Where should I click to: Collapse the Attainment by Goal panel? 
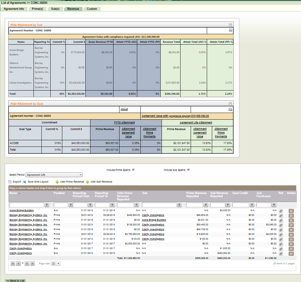(230, 103)
